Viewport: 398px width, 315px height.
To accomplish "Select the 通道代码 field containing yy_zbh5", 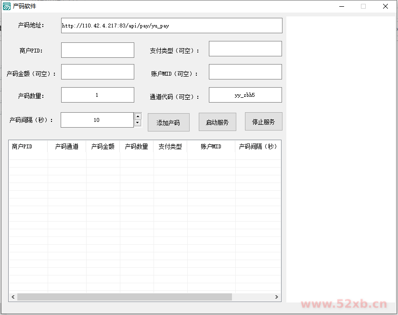I will tap(245, 95).
